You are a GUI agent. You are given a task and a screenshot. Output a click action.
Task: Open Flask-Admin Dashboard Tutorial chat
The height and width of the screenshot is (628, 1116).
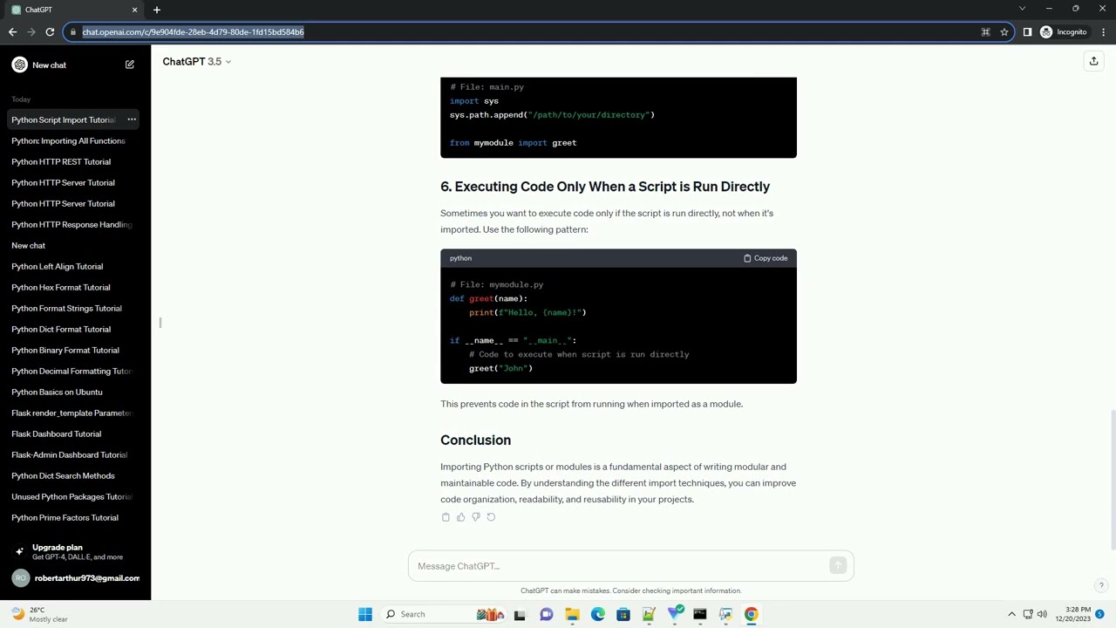tap(69, 454)
